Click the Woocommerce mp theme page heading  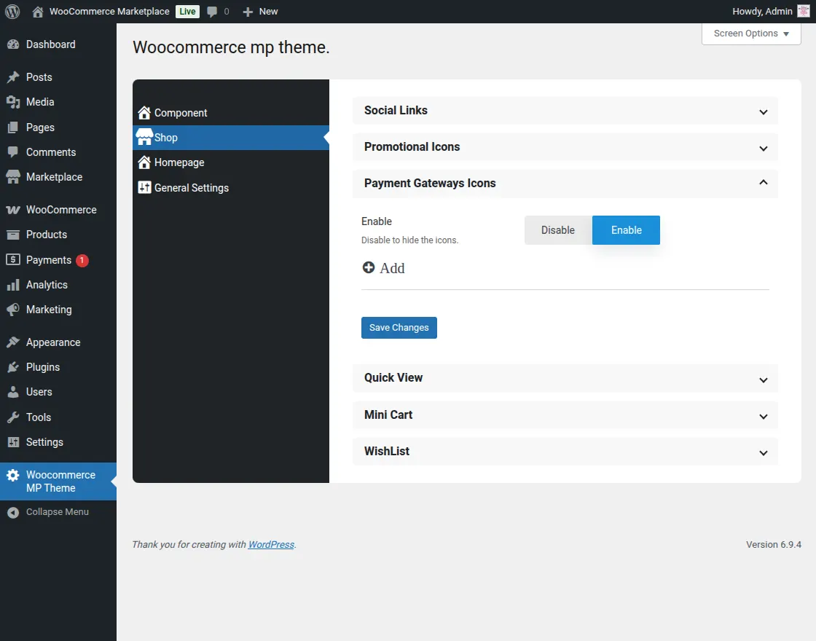pyautogui.click(x=231, y=47)
